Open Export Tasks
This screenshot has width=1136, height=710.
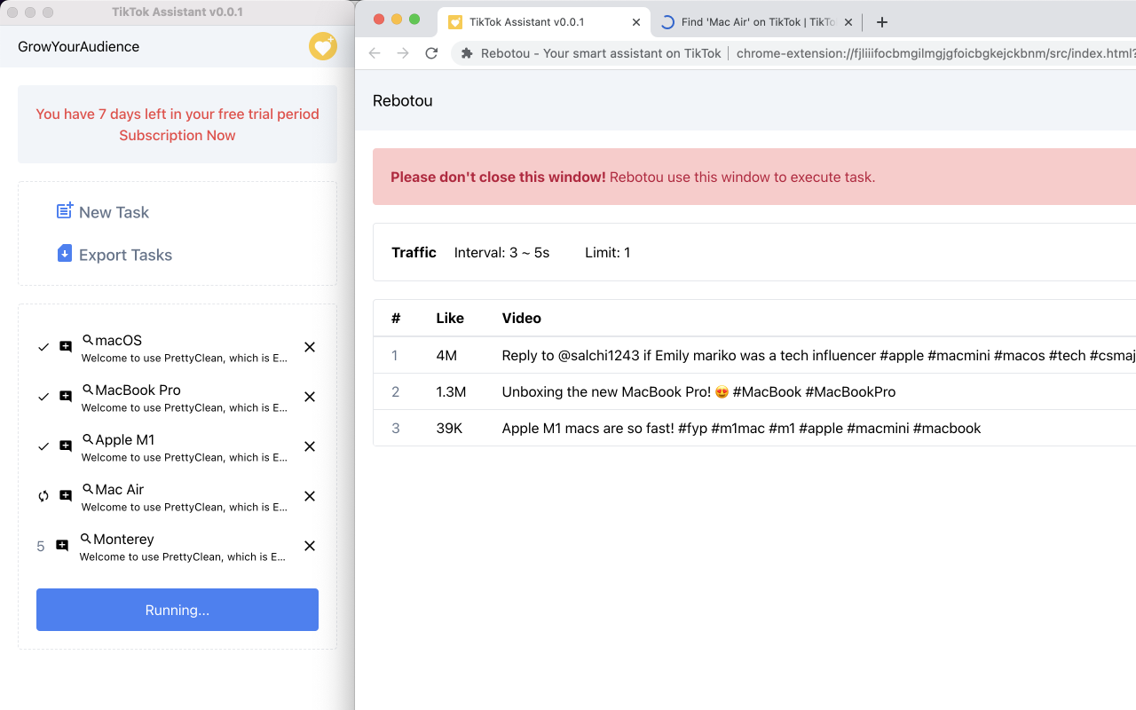click(125, 255)
